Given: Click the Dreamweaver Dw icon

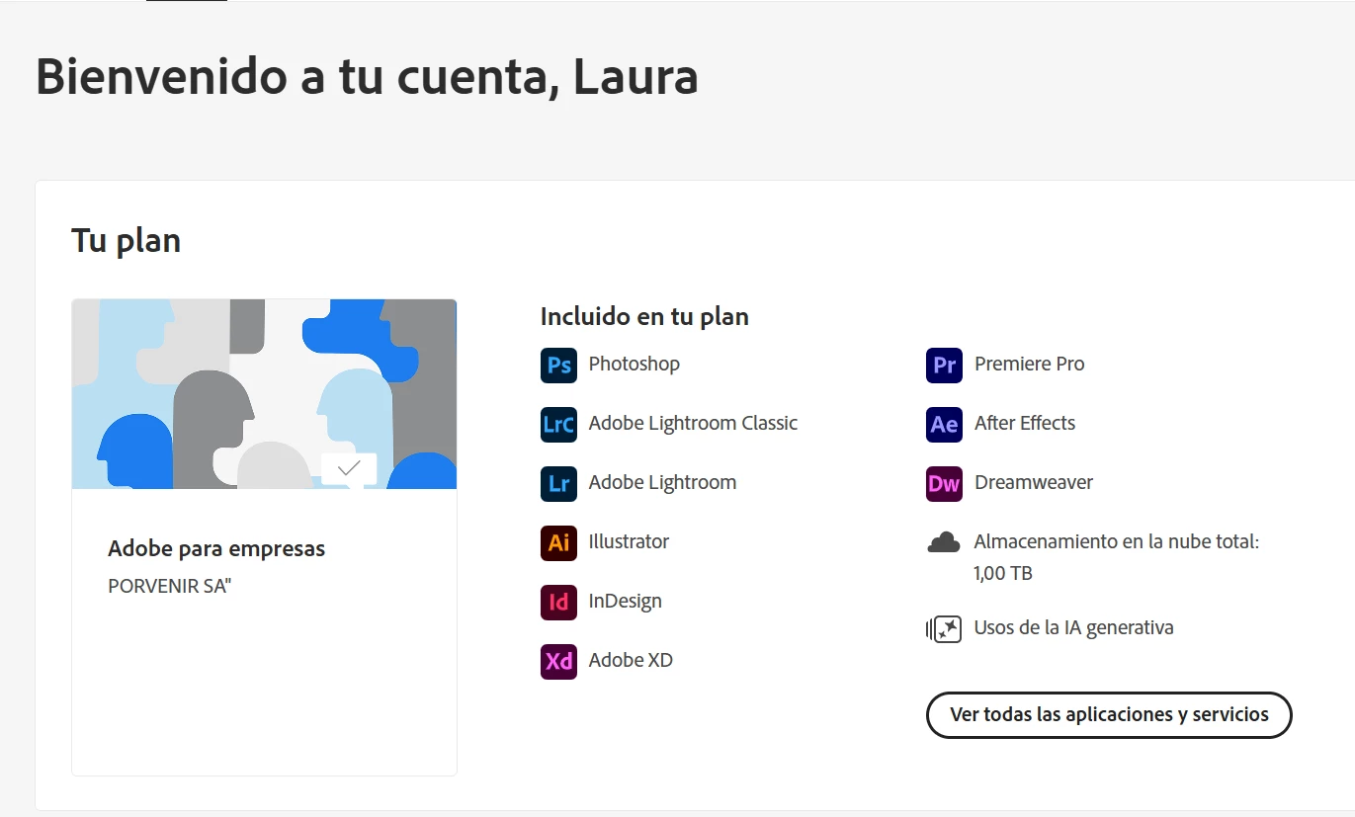Looking at the screenshot, I should (x=944, y=483).
